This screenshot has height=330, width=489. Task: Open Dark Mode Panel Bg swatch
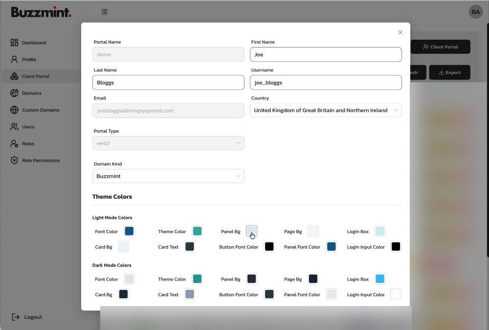click(251, 279)
